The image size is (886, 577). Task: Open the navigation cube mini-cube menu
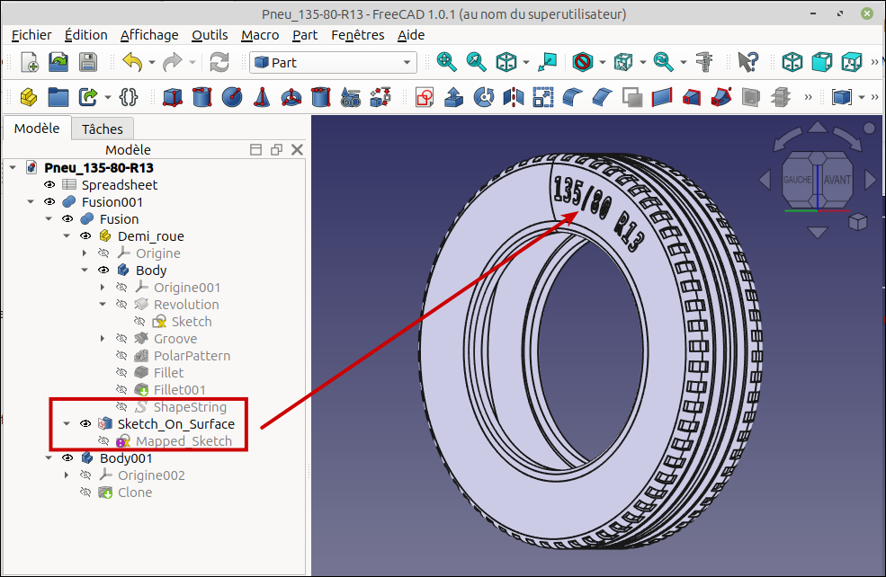point(858,222)
